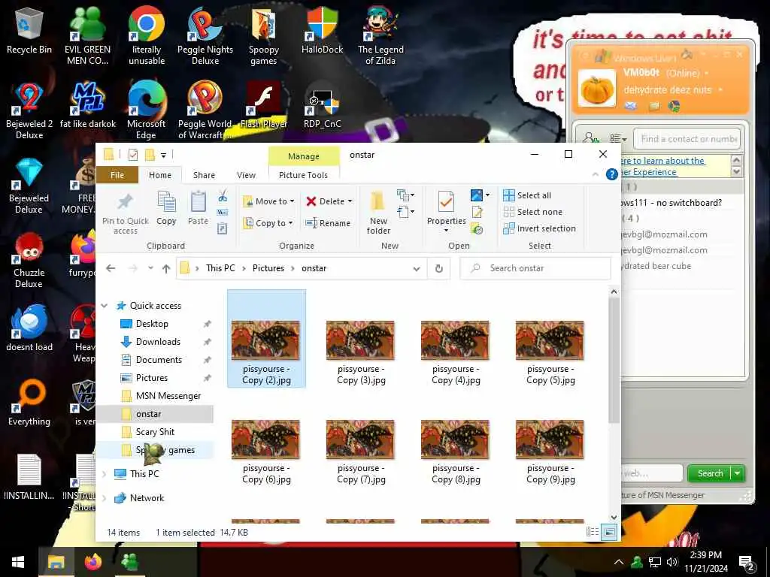
Task: Open Messenger contact list view dropdown
Action: point(618,139)
